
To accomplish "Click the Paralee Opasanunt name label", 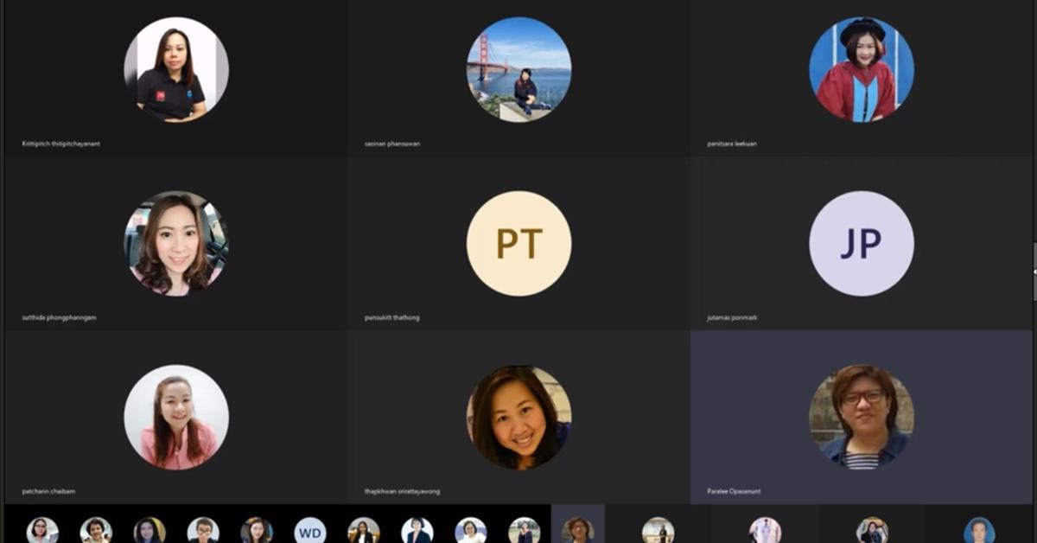I will coord(734,491).
